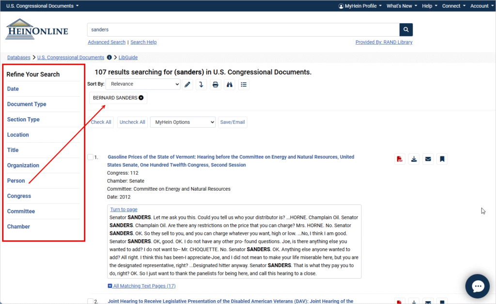Click the Check All button
Screen dimensions: 496x304
[x=101, y=122]
